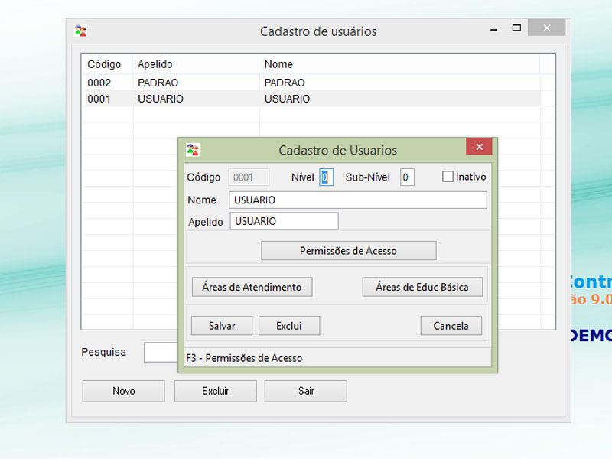Click the Áreas de Atendimento button
This screenshot has width=612, height=459.
coord(252,288)
